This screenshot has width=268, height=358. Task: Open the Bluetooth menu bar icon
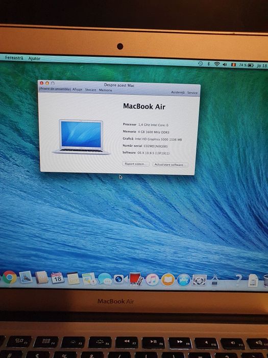(208, 64)
